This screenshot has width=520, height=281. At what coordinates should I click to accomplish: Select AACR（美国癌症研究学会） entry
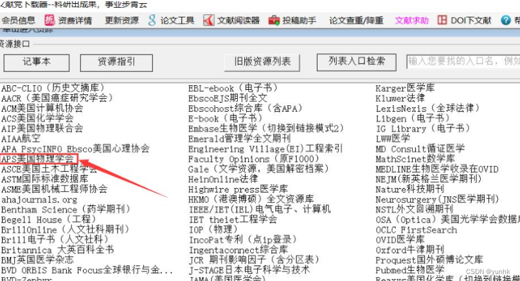[57, 98]
